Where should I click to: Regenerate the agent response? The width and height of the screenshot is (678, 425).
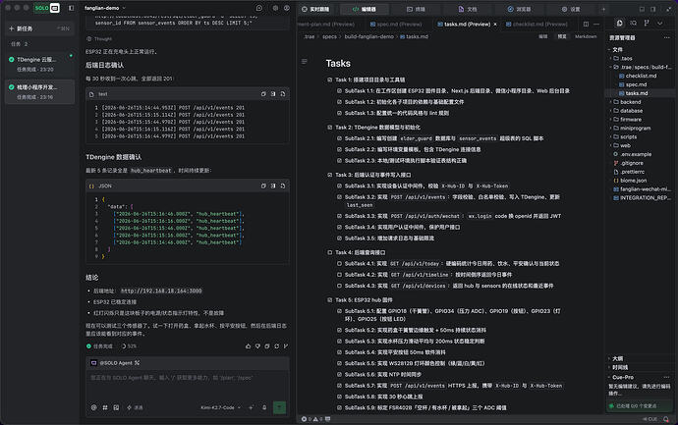(277, 345)
